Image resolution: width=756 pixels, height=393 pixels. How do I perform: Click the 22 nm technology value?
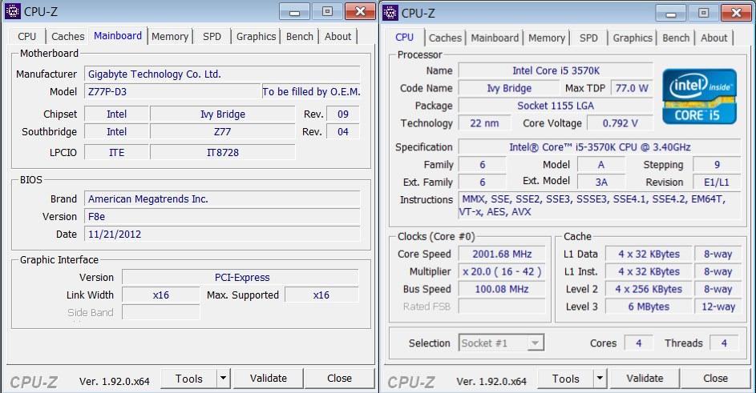pyautogui.click(x=484, y=123)
